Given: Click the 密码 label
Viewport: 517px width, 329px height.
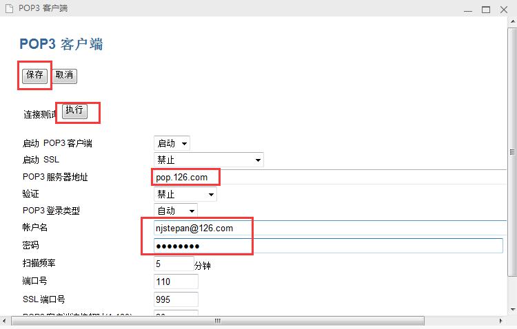Looking at the screenshot, I should (x=30, y=245).
